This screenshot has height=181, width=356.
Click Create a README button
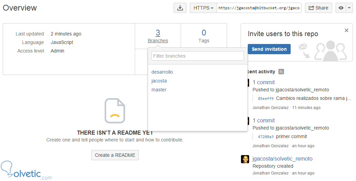click(115, 155)
